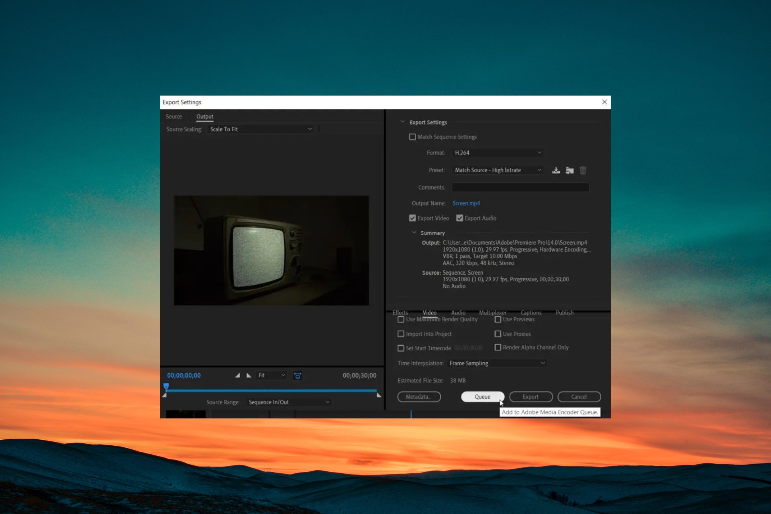Click the Import Preset folder icon
The height and width of the screenshot is (514, 771).
[569, 170]
